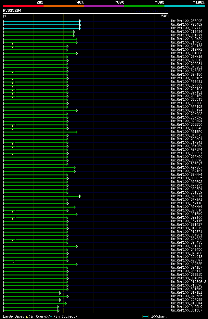Open the UniRef100_P10896-2 hit label
This screenshot has width=208, height=319.
click(x=189, y=282)
